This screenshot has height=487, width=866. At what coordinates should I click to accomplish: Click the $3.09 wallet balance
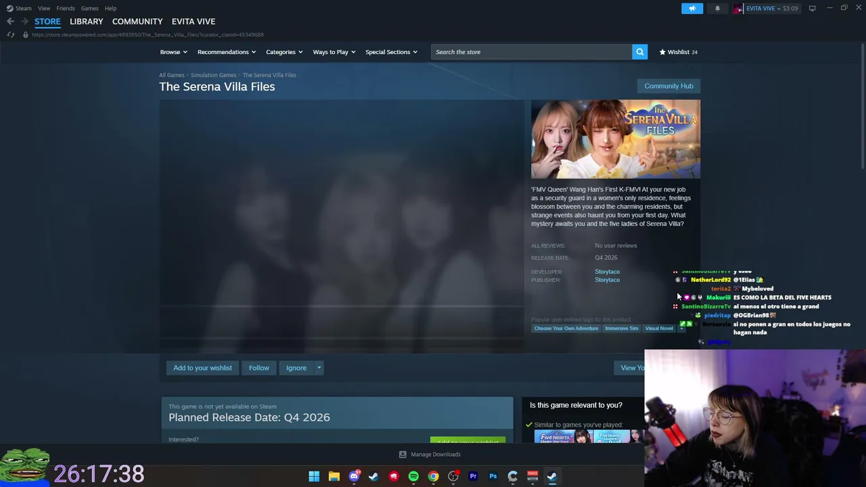[x=790, y=8]
